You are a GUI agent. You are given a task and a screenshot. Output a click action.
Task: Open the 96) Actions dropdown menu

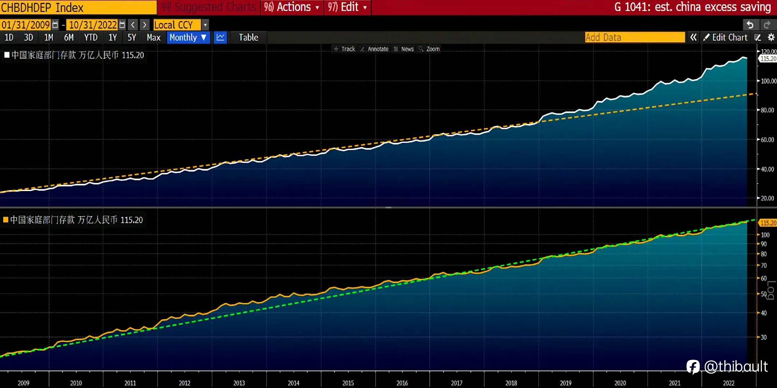coord(291,7)
